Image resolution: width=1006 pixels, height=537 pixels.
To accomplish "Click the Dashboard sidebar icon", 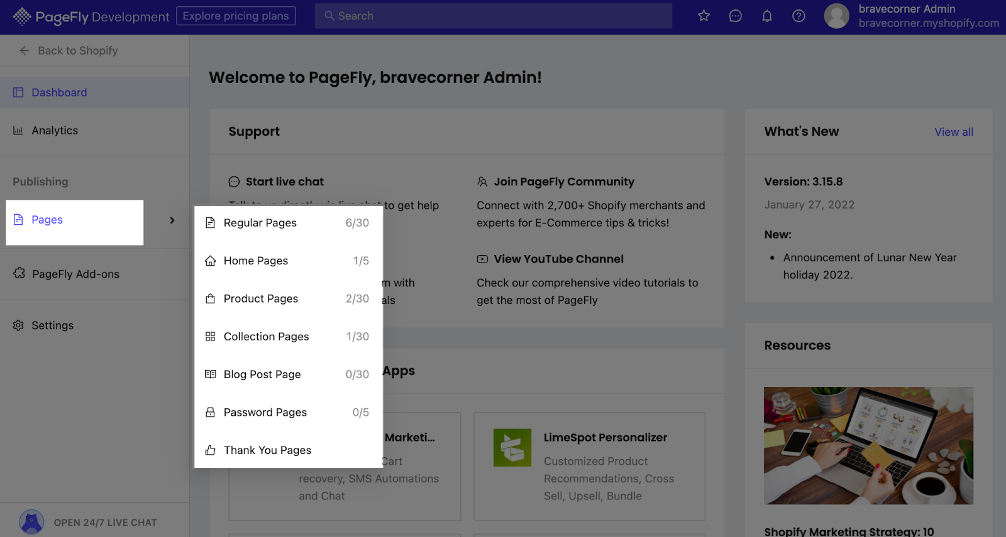I will point(18,92).
